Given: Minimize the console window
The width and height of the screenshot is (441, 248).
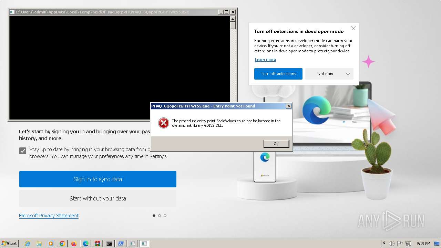Looking at the screenshot, I should tap(221, 12).
